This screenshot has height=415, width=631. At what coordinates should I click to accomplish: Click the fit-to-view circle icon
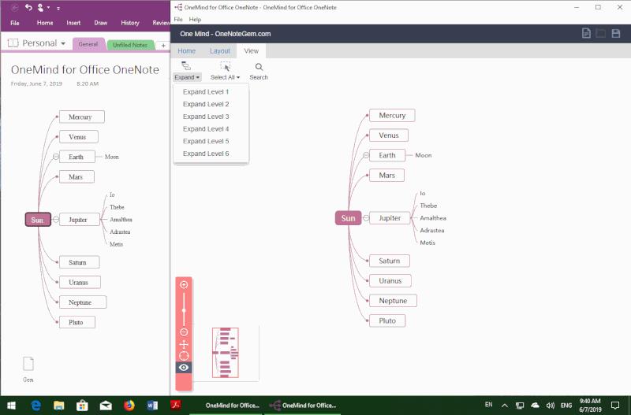click(x=184, y=356)
